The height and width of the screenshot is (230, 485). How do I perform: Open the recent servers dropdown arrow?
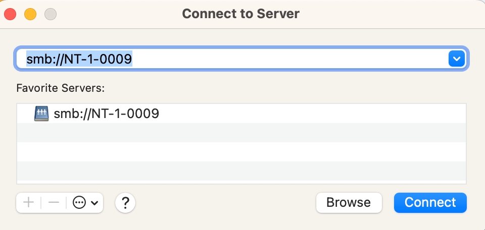pyautogui.click(x=456, y=60)
